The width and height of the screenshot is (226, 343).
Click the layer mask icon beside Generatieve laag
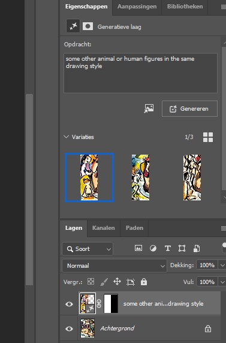pyautogui.click(x=88, y=26)
